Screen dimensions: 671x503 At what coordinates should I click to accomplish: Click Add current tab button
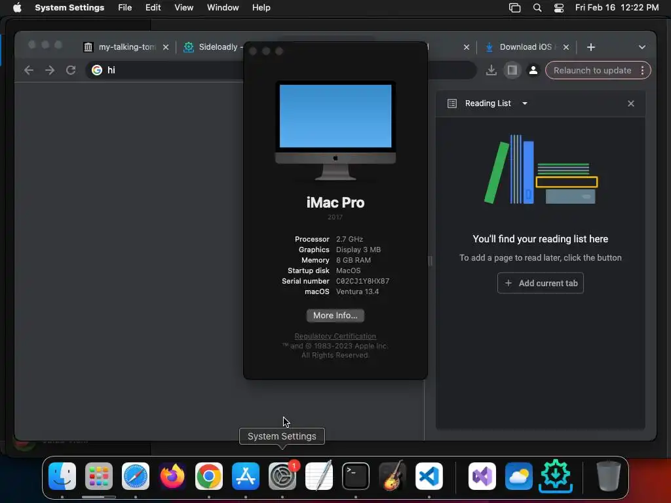coord(541,283)
